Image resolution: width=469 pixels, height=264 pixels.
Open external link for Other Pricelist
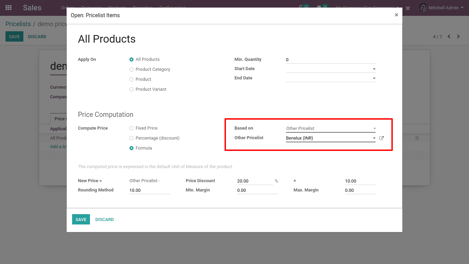pyautogui.click(x=381, y=138)
